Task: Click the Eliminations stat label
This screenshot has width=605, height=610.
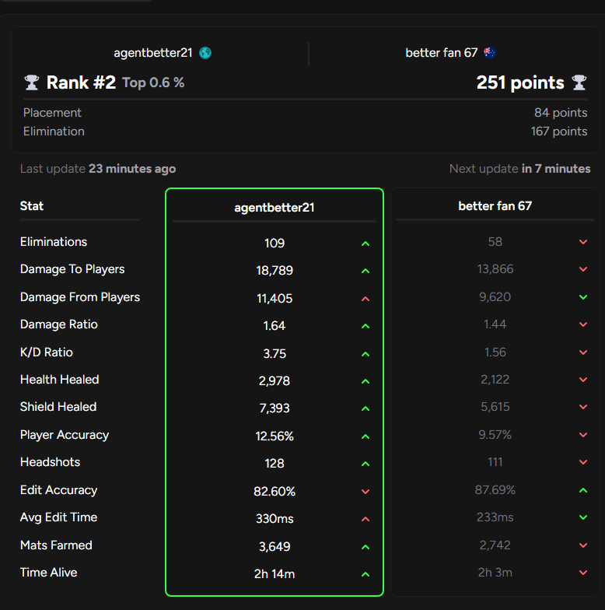Action: tap(54, 242)
